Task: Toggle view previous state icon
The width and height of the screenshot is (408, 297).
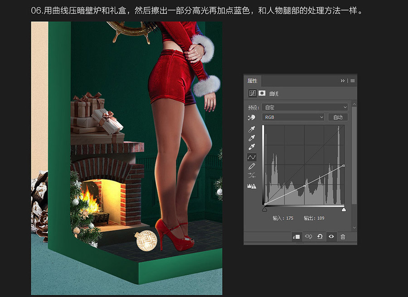Action: pyautogui.click(x=308, y=237)
